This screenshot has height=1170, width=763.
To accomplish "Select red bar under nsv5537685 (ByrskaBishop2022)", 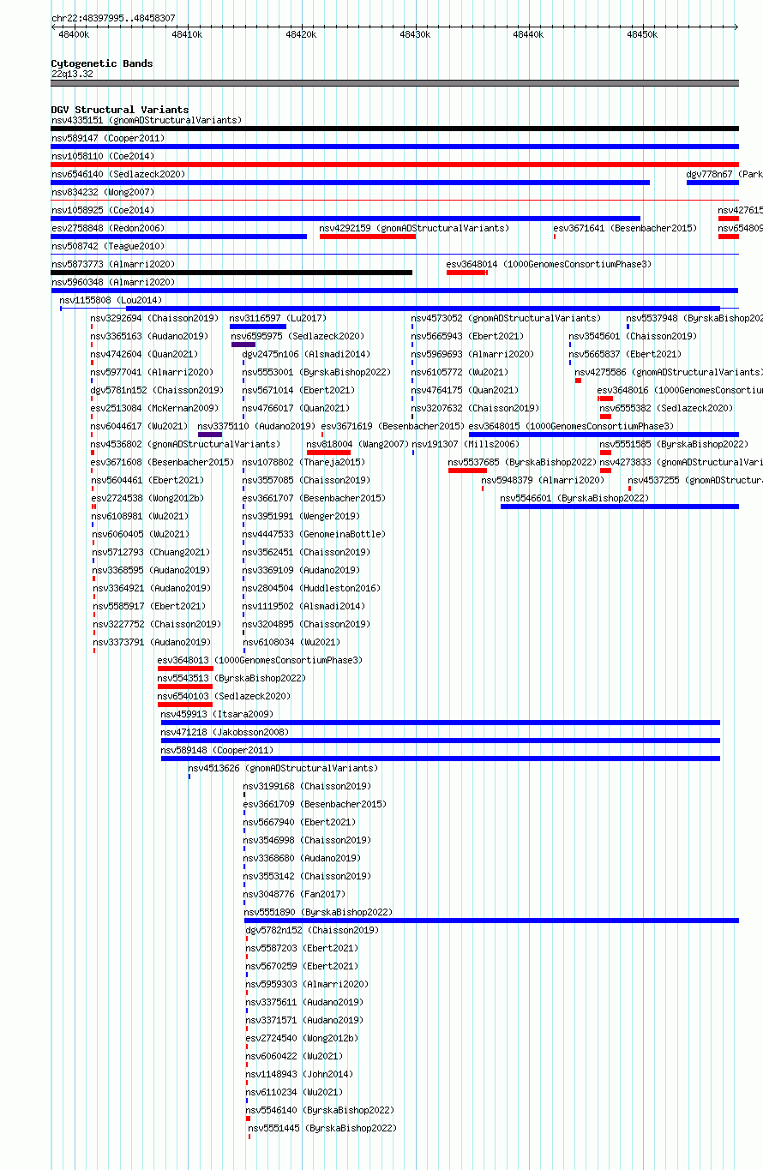I will point(467,471).
